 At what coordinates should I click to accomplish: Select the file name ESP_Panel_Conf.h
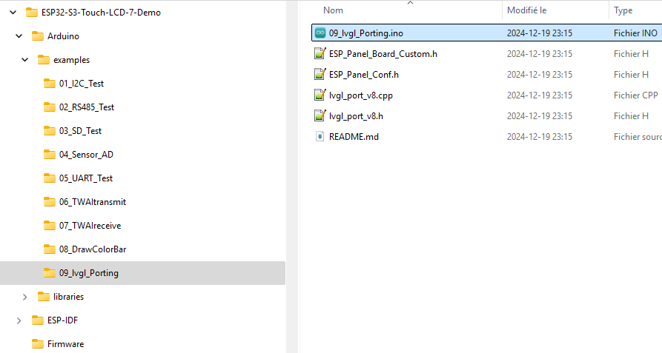(363, 74)
